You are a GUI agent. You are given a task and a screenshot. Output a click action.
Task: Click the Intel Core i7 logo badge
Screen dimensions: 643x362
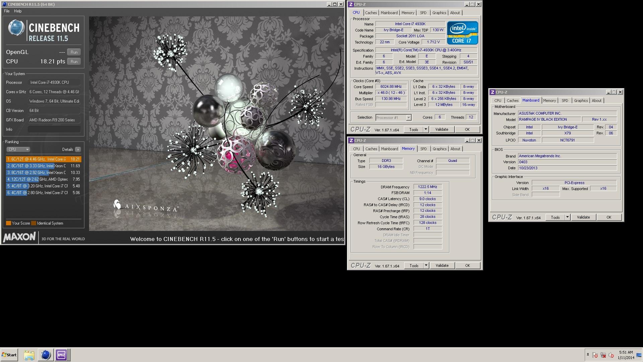click(462, 33)
